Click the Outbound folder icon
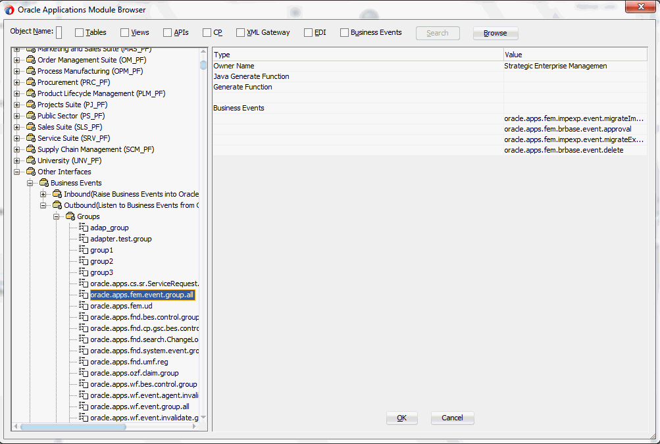Viewport: 660px width, 444px height. pos(57,205)
